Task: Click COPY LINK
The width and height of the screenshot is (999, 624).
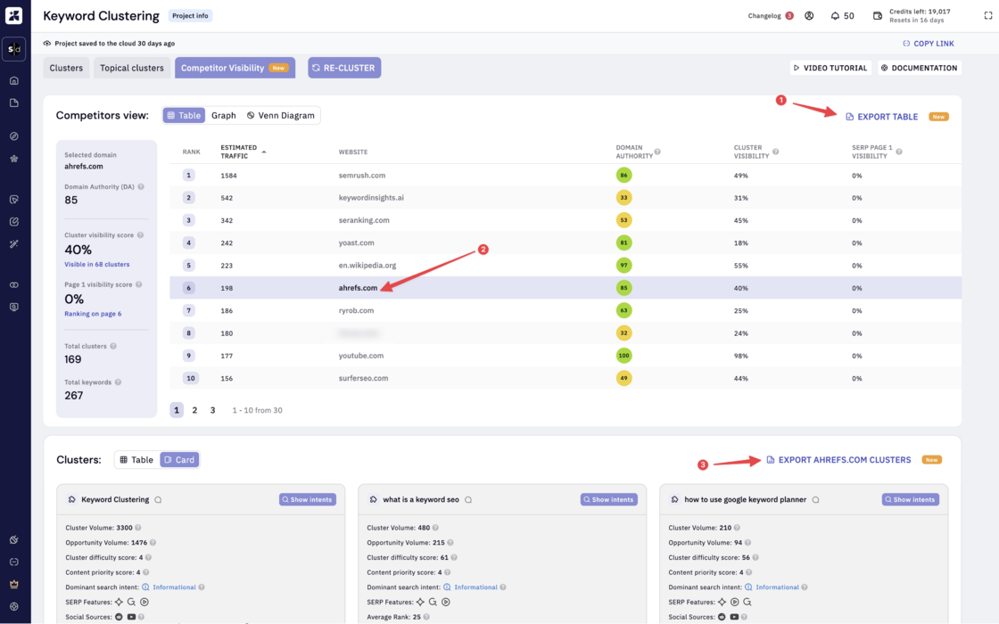Action: [928, 44]
